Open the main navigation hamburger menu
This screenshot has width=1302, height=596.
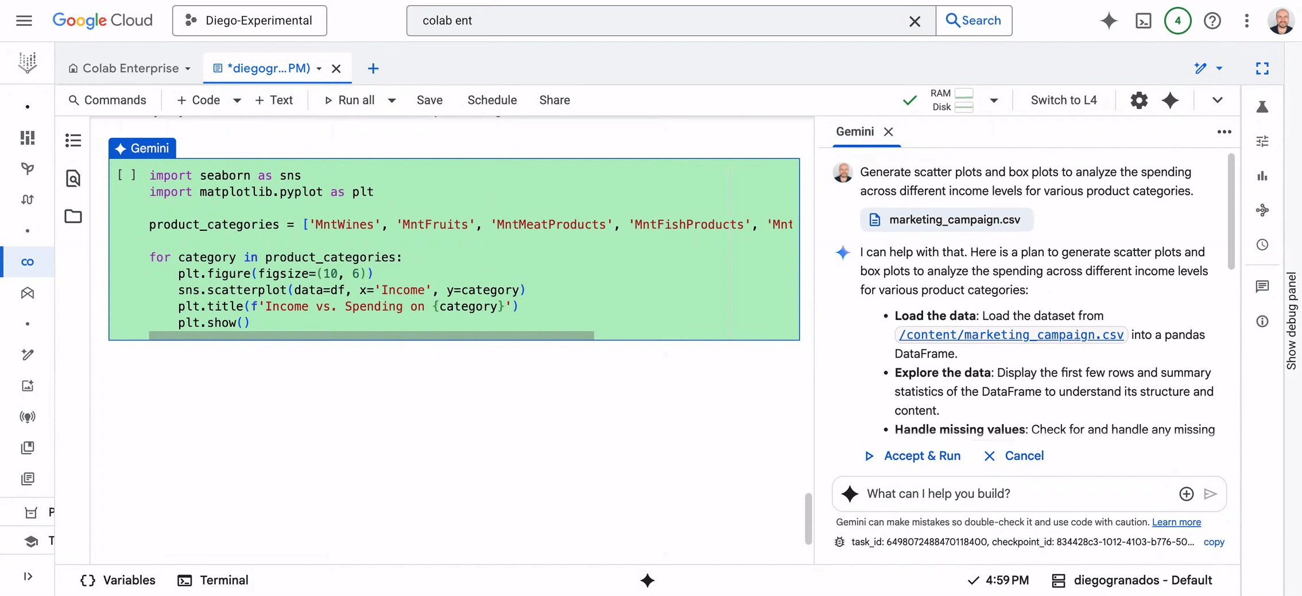[x=24, y=21]
